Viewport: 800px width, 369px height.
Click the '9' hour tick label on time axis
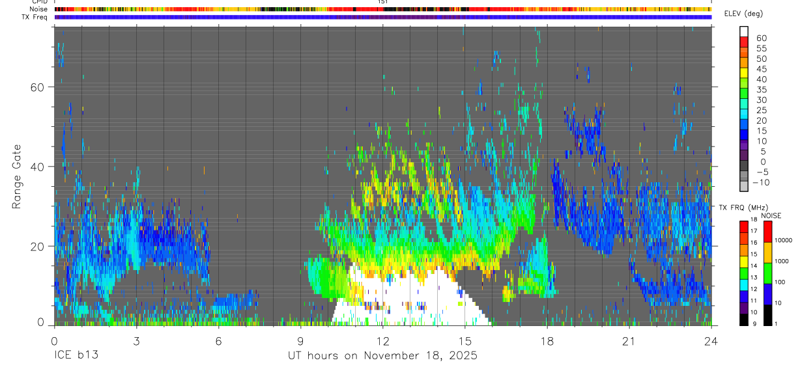[300, 341]
